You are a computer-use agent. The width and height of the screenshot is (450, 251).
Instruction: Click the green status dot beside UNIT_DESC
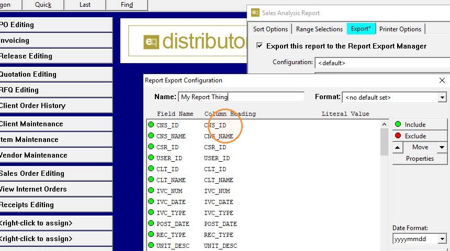[x=151, y=245]
